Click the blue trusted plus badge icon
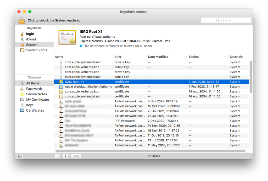268x181 pixels. [81, 46]
